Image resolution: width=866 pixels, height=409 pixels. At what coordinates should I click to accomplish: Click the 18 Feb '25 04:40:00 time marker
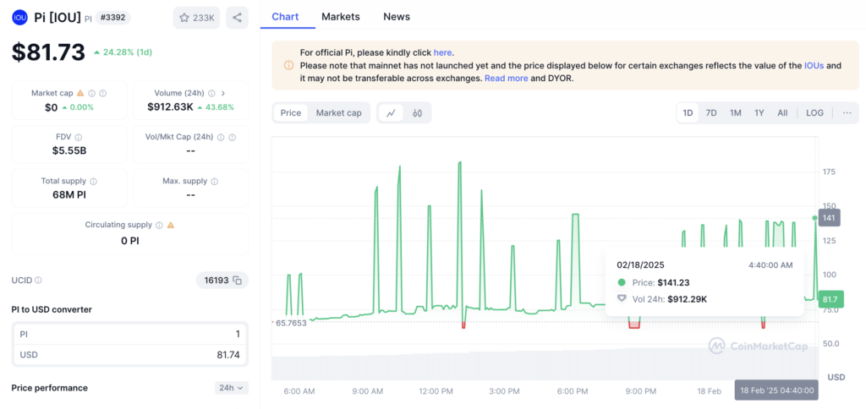tap(776, 390)
